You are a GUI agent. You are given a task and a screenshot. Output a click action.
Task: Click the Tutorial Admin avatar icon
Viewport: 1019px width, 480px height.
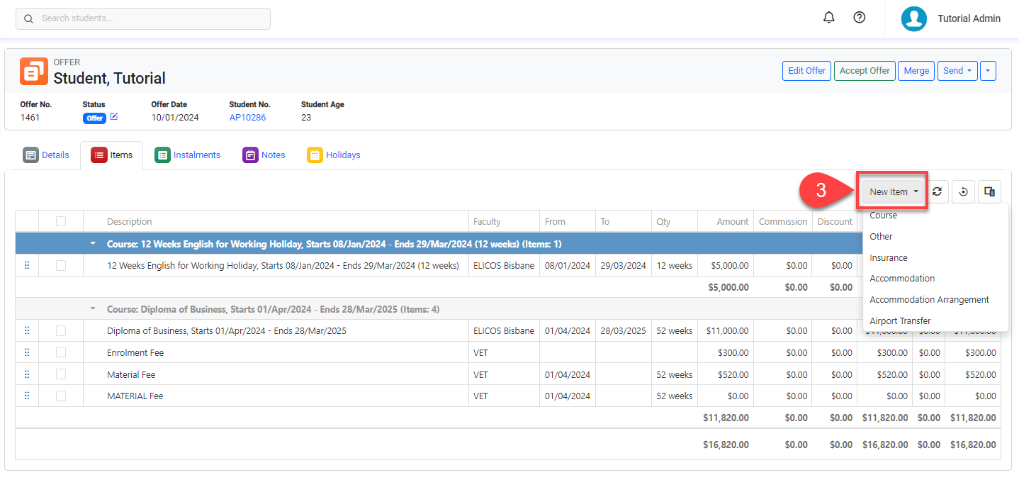point(913,19)
